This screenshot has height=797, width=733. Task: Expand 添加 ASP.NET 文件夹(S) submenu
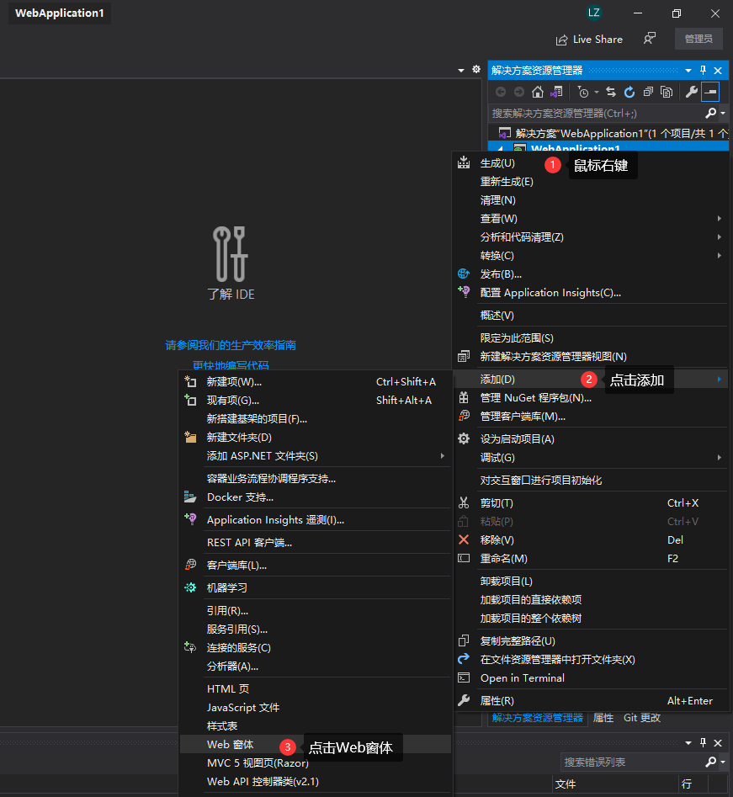[315, 456]
